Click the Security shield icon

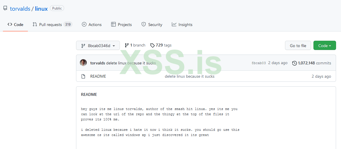144,25
